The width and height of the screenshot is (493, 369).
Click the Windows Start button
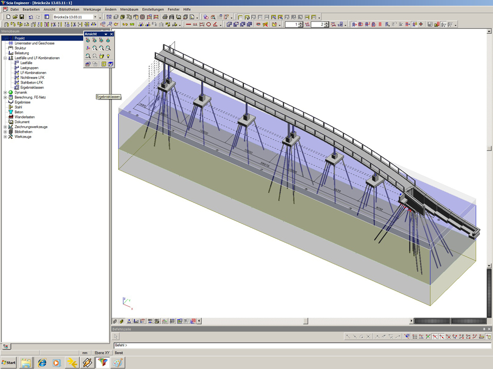click(x=9, y=363)
